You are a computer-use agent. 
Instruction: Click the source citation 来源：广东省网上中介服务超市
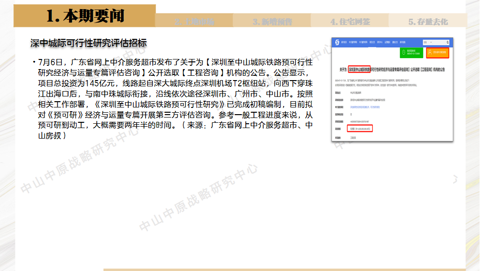pyautogui.click(x=249, y=126)
